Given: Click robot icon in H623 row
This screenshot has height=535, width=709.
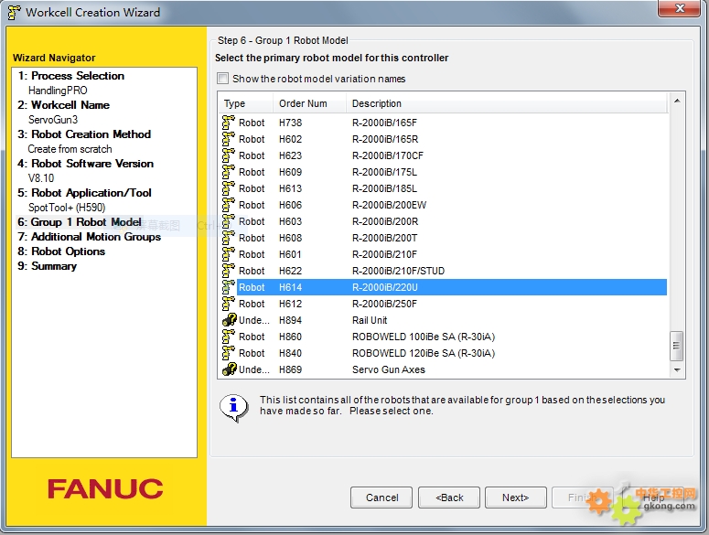Looking at the screenshot, I should click(229, 155).
